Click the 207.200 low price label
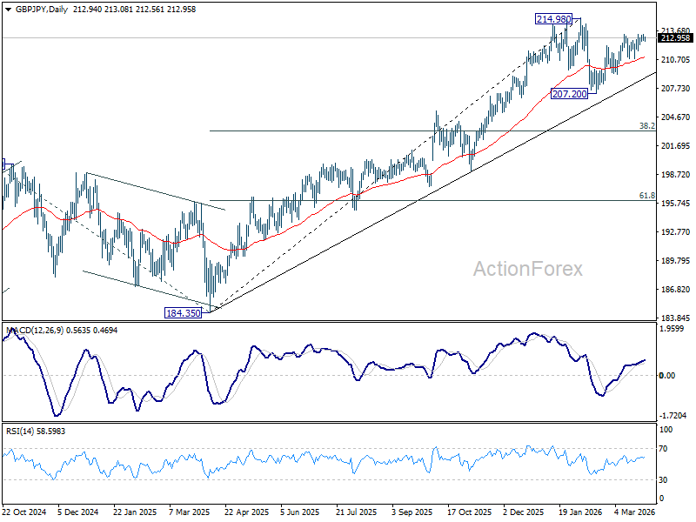The image size is (696, 522). [x=569, y=94]
